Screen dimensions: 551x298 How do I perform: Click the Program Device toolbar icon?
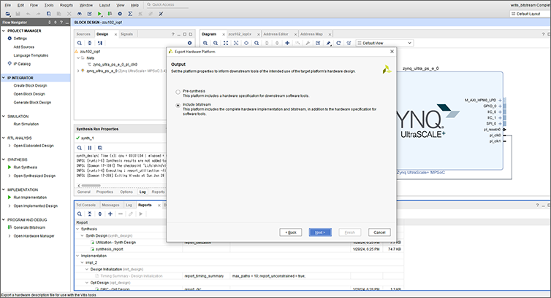tap(110, 14)
